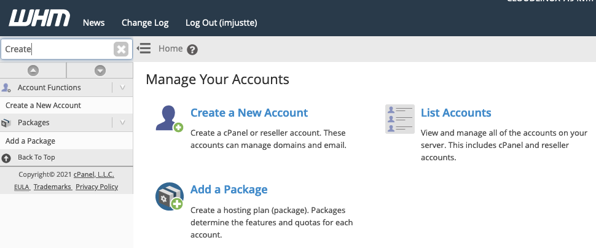
Task: Click the Create a New Account user icon
Action: click(169, 118)
